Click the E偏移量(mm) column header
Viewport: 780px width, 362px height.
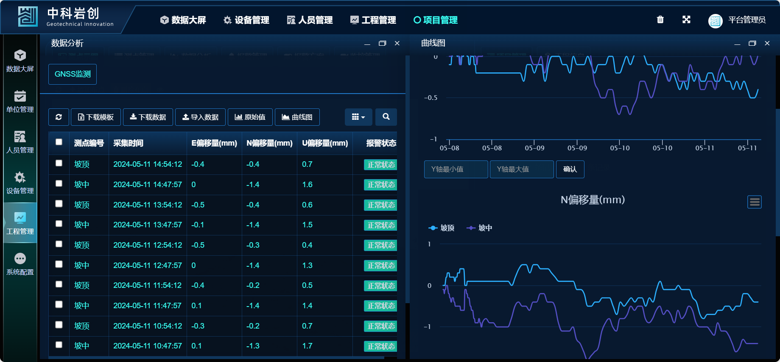pyautogui.click(x=214, y=143)
